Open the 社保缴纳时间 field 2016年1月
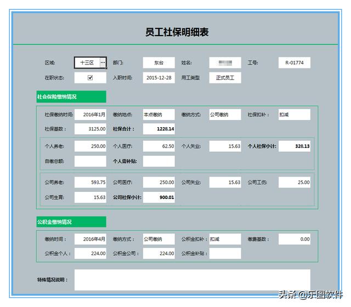This screenshot has width=351, height=307. [x=90, y=115]
